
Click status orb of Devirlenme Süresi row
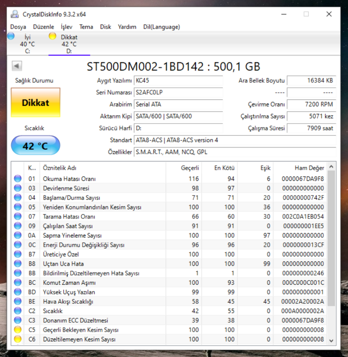(x=18, y=188)
